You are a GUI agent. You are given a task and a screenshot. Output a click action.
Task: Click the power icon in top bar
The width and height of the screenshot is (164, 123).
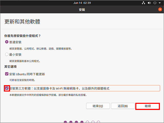(x=155, y=3)
